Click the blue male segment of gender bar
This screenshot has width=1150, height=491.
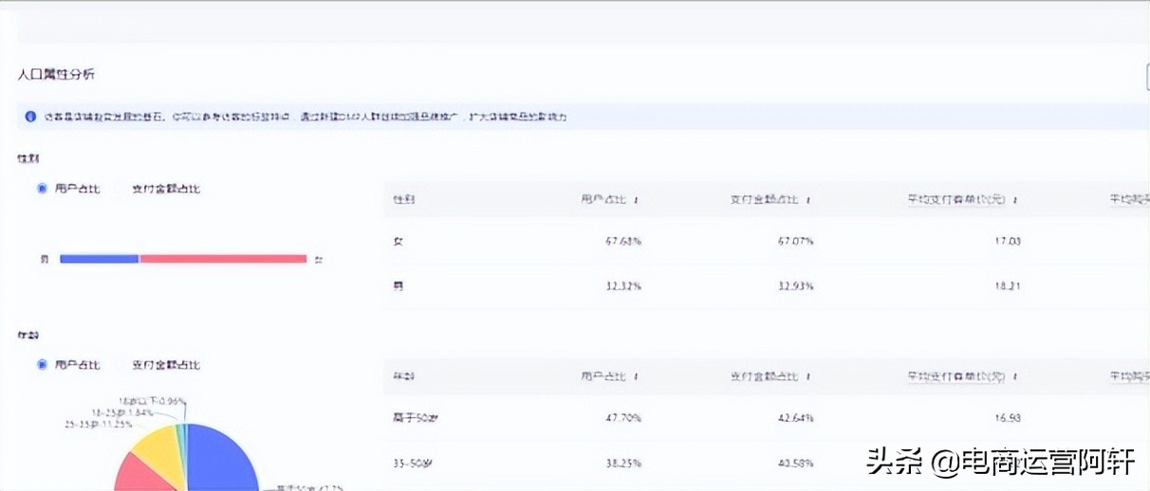point(100,259)
